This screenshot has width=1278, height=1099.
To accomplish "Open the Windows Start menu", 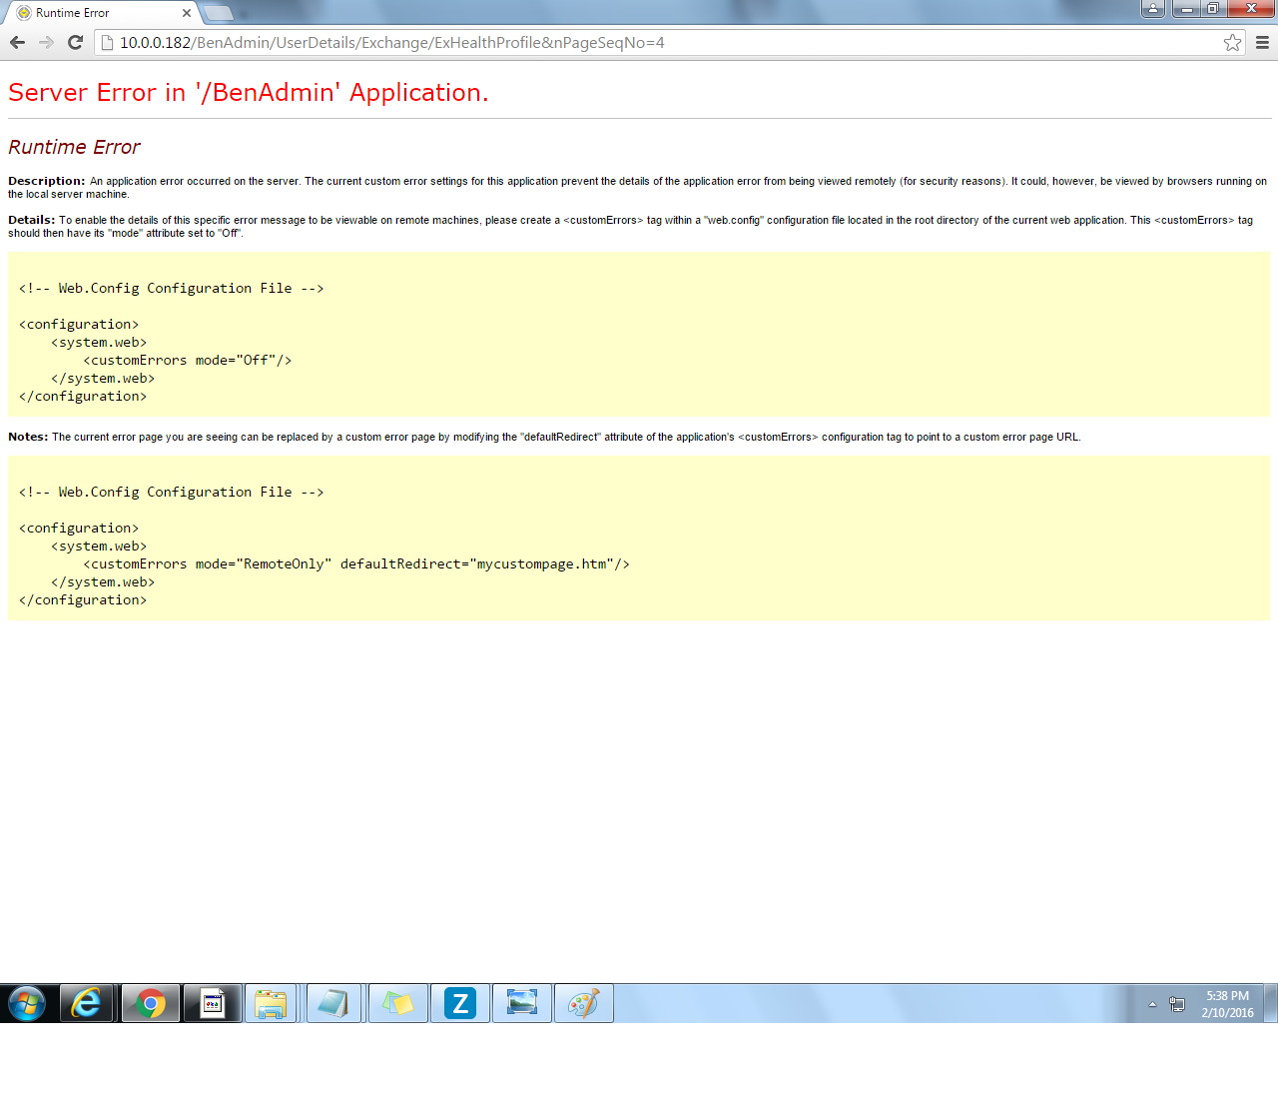I will pos(27,1003).
